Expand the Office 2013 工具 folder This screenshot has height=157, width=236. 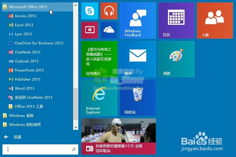pyautogui.click(x=37, y=106)
